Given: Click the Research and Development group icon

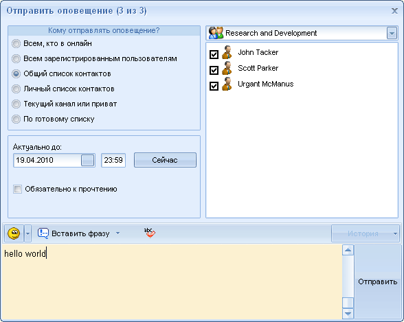Looking at the screenshot, I should tap(216, 33).
